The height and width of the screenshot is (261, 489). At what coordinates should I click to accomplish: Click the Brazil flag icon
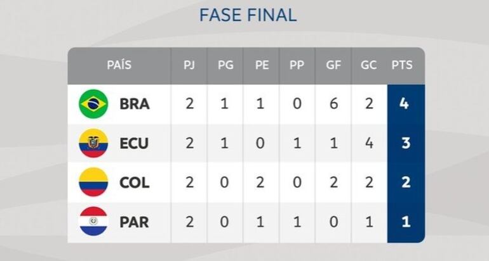pyautogui.click(x=93, y=105)
